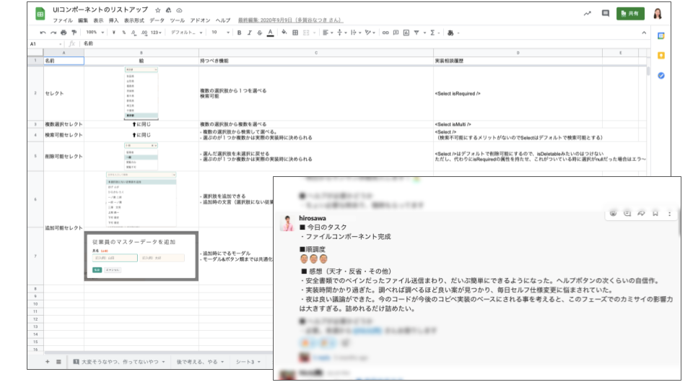Insert a comment from the toolbar
693x390 pixels.
tap(396, 32)
